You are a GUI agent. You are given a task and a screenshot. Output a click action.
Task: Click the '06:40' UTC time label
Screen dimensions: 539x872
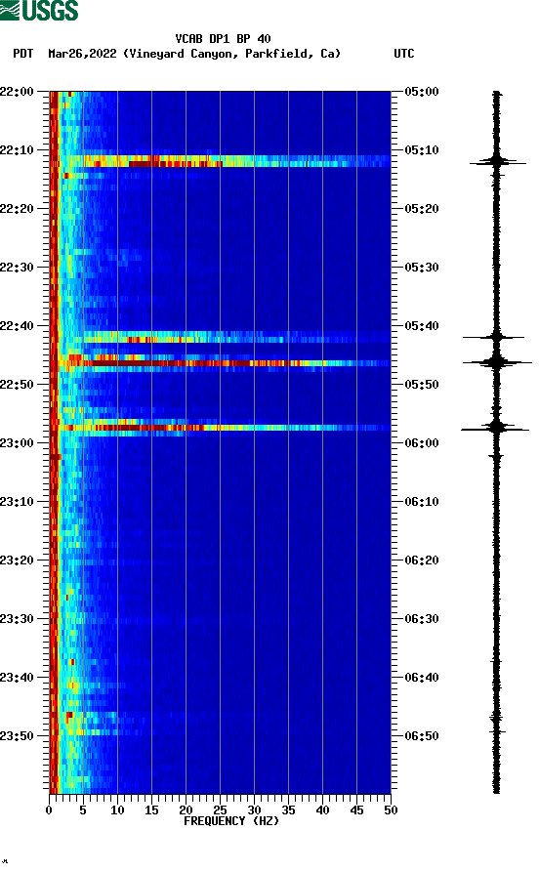click(422, 678)
